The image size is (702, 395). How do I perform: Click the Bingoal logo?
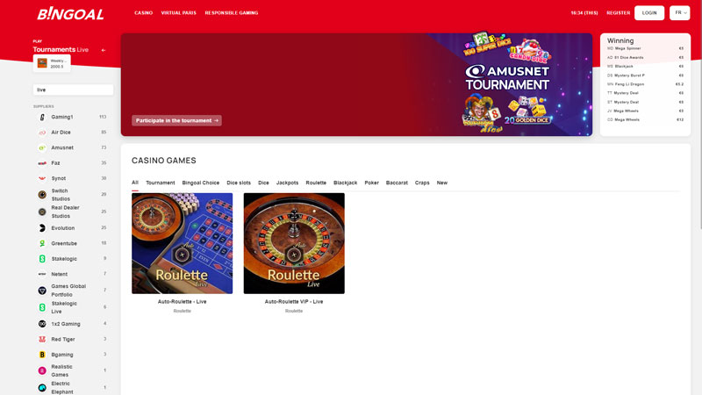click(70, 14)
